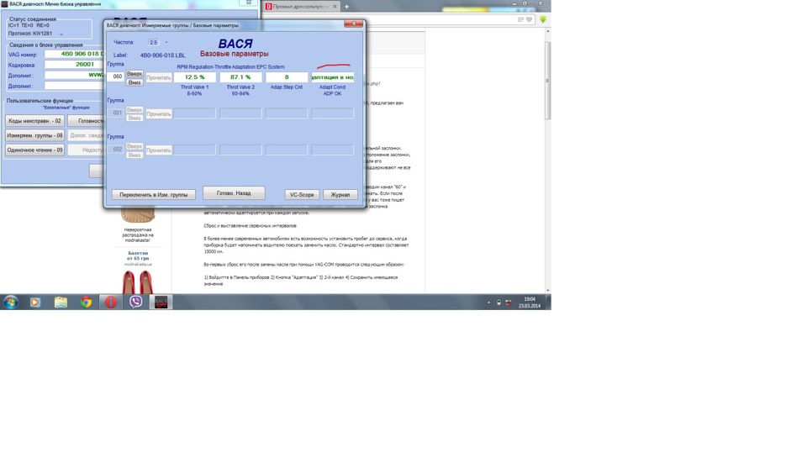The height and width of the screenshot is (463, 807).
Task: Open Windows Explorer folder in taskbar
Action: pyautogui.click(x=61, y=302)
